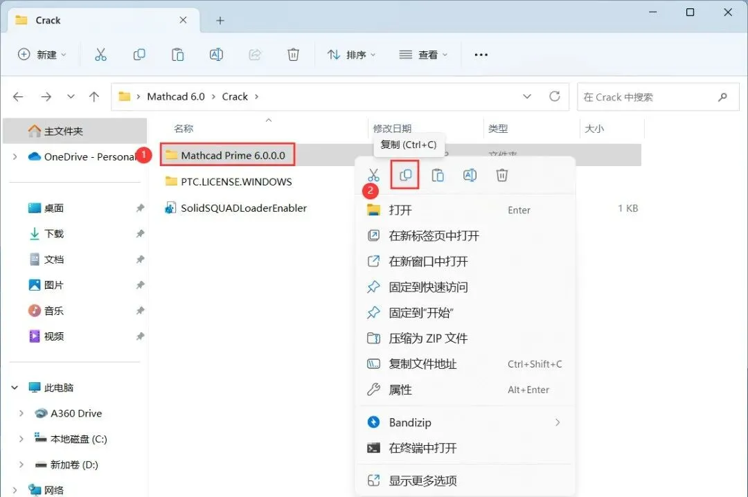Screen dimensions: 748x497
Task: Refresh the current folder view
Action: 554,96
